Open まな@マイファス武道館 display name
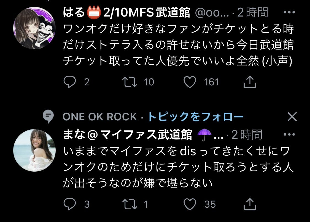 tap(127, 135)
